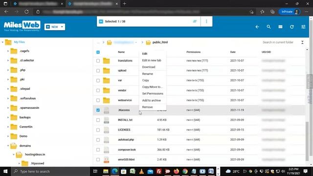This screenshot has height=176, width=313.
Task: Open browser favorites star icon
Action: point(262,12)
